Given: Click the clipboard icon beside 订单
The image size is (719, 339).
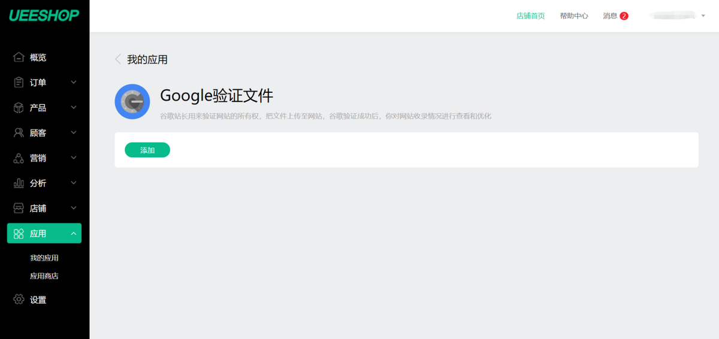Looking at the screenshot, I should [x=19, y=83].
